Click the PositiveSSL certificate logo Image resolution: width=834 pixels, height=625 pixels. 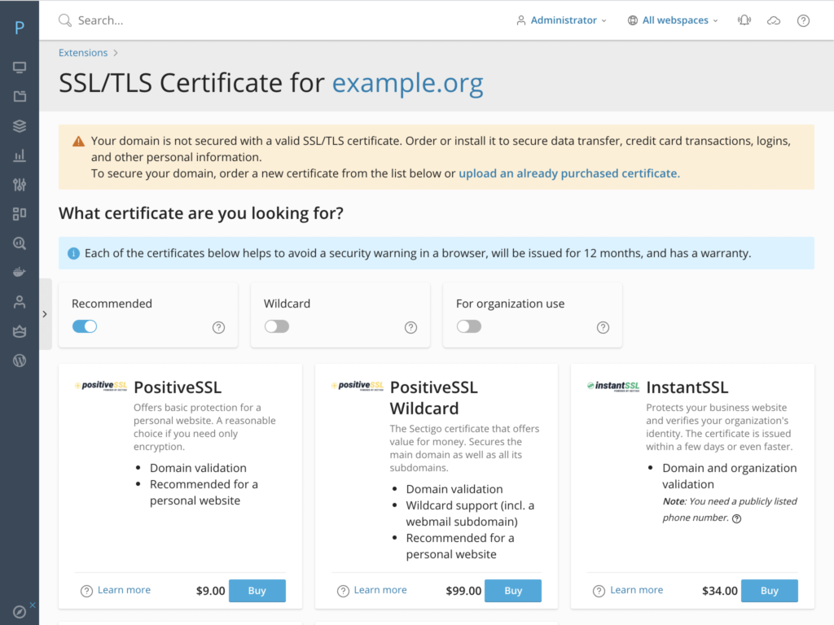coord(101,386)
